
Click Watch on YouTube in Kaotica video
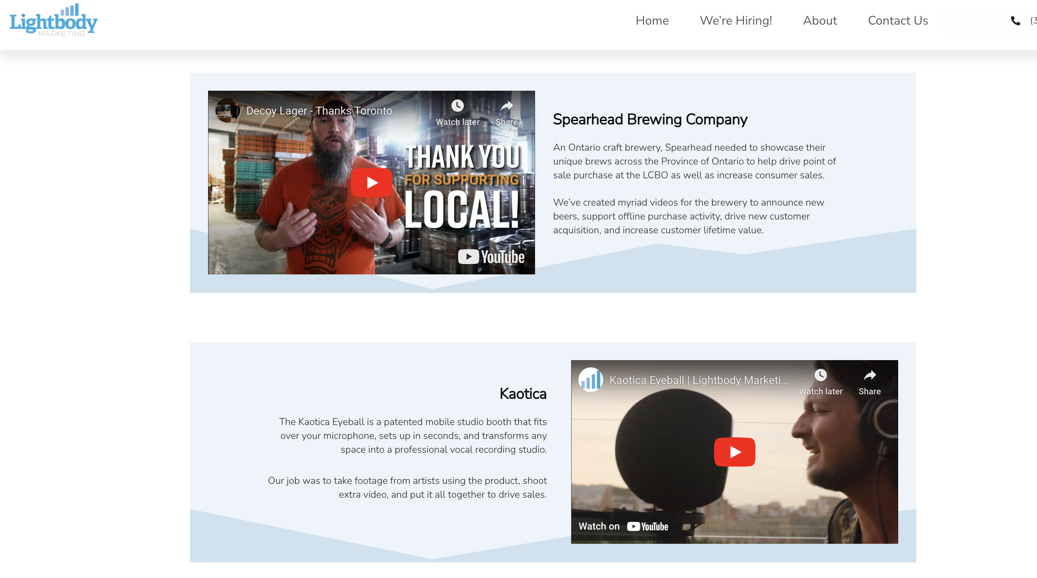point(623,526)
